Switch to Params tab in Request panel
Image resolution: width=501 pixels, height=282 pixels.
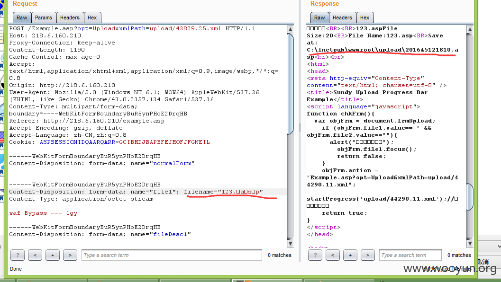(x=44, y=18)
